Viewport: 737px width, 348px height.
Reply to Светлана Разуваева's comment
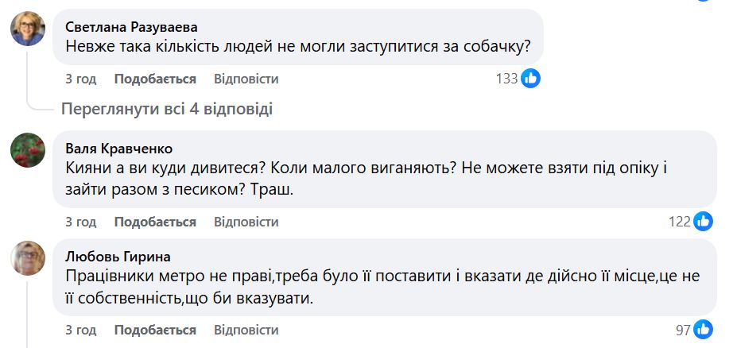(x=246, y=79)
